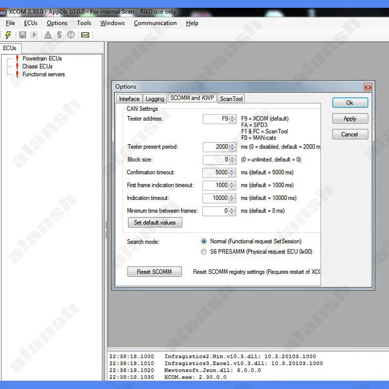
Task: Switch to the ScanTool tab
Action: tap(231, 99)
